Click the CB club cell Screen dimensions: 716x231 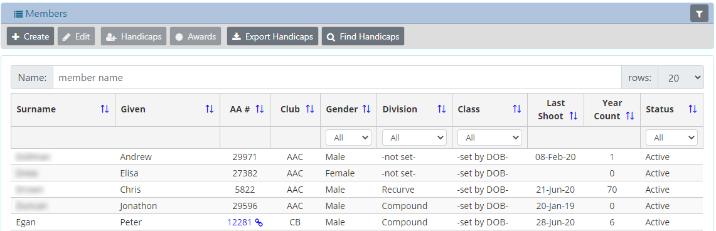click(295, 222)
